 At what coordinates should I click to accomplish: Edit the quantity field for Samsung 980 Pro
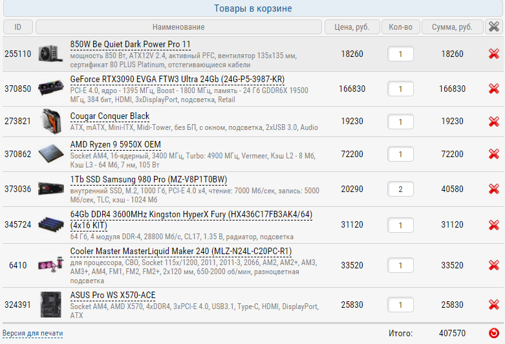(x=401, y=189)
